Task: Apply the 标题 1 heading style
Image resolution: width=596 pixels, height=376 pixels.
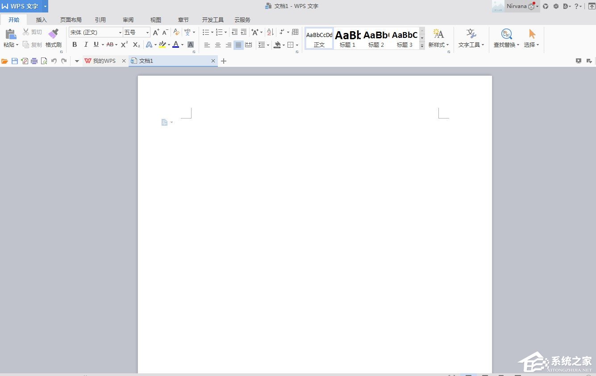Action: click(348, 39)
